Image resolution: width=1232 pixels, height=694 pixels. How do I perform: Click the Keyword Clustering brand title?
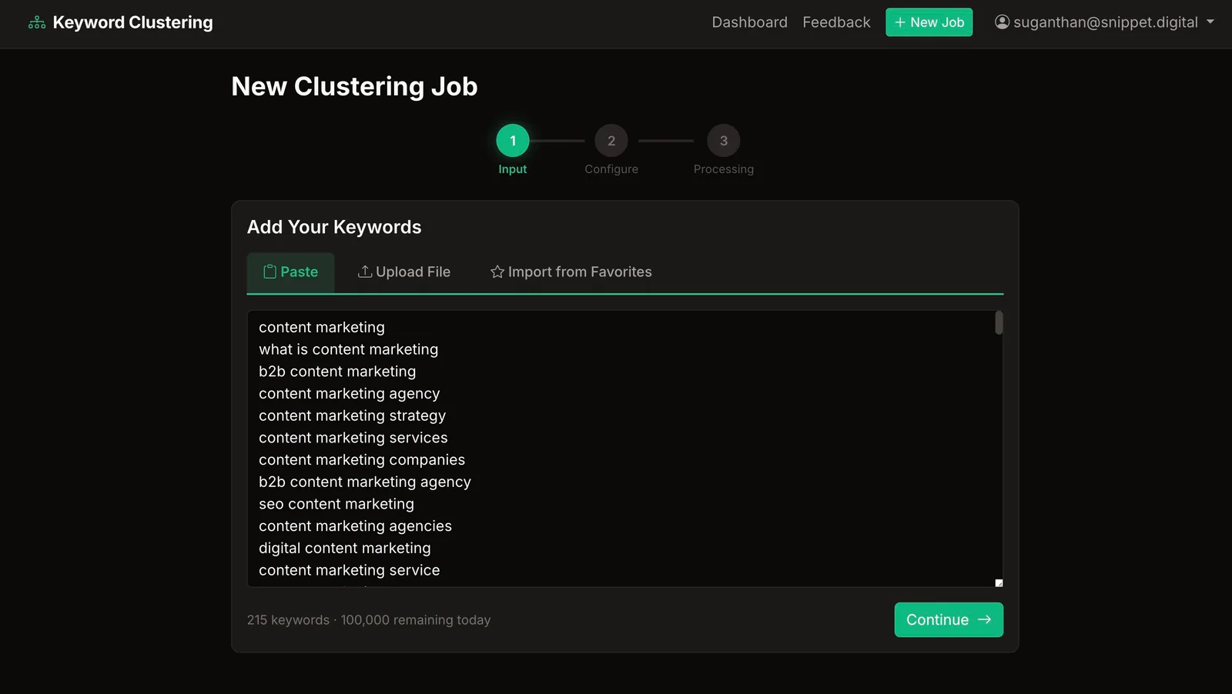coord(132,22)
